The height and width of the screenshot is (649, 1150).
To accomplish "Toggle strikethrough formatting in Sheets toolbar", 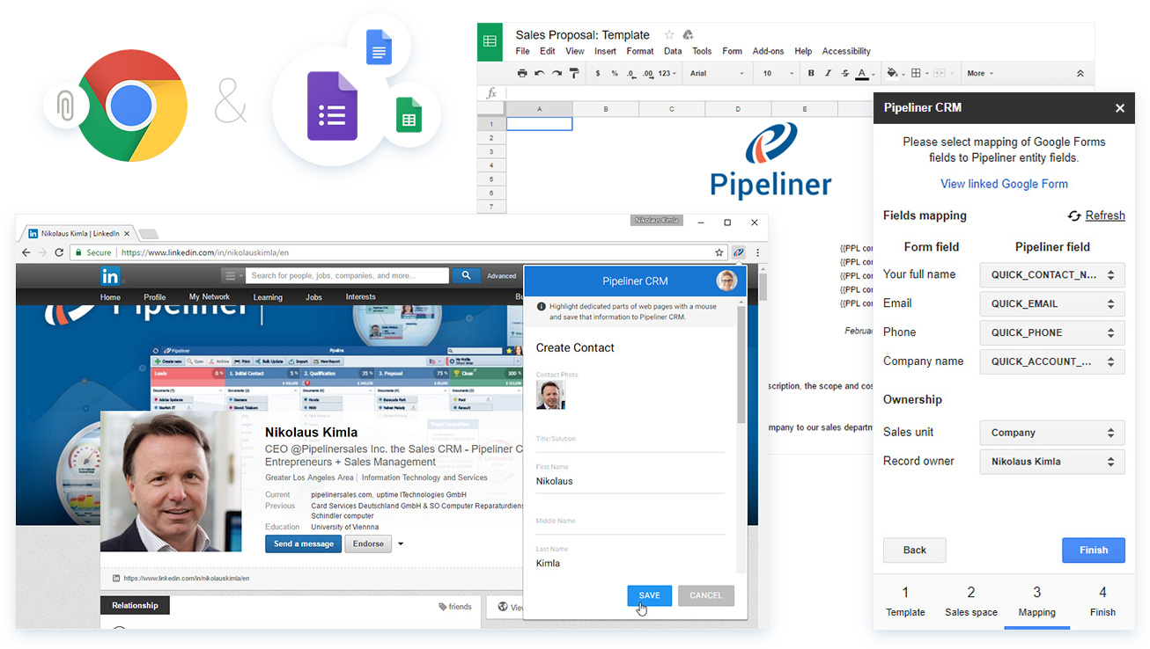I will click(845, 73).
